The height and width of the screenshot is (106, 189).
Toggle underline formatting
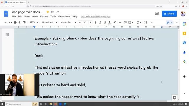pyautogui.click(x=105, y=22)
